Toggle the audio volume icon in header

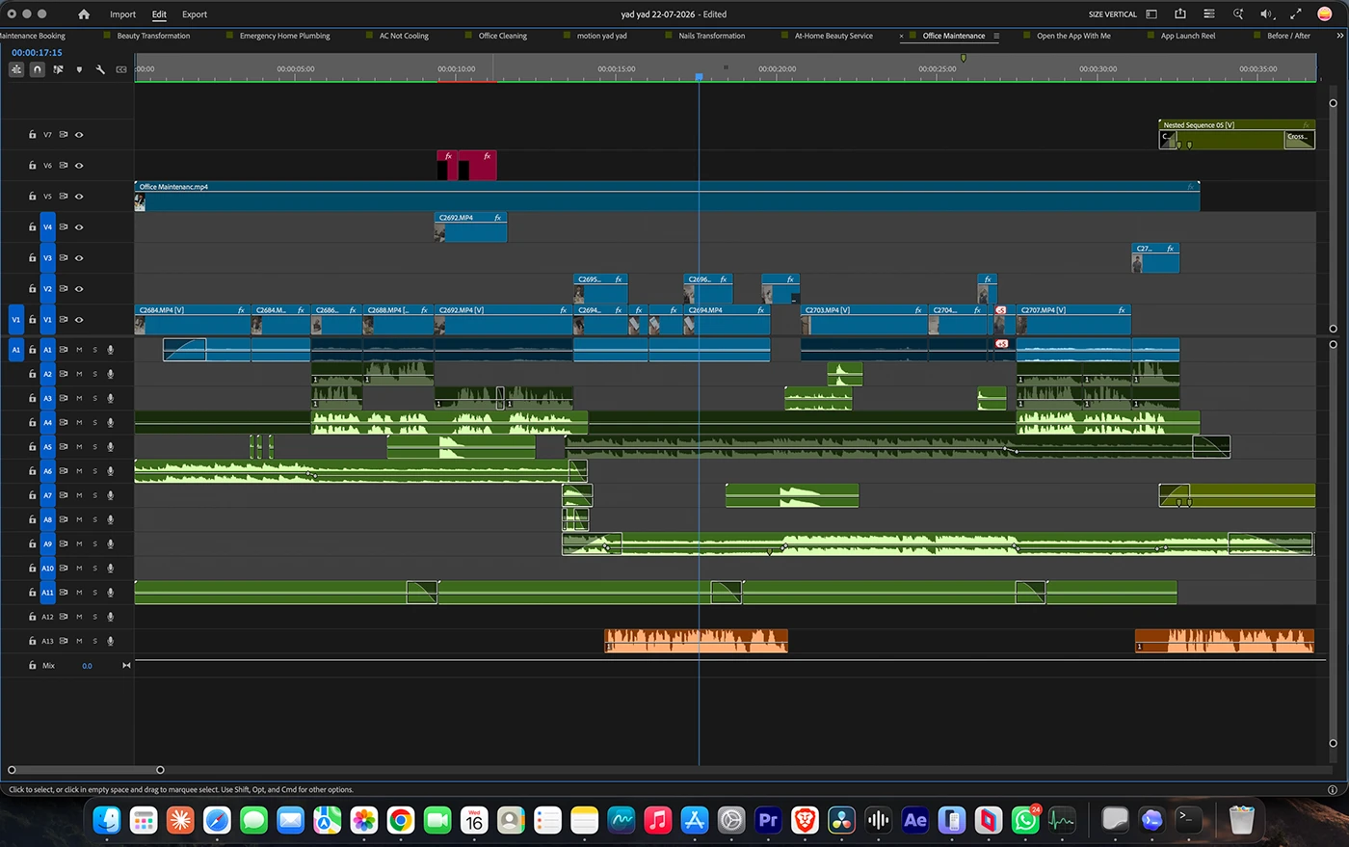coord(1267,14)
